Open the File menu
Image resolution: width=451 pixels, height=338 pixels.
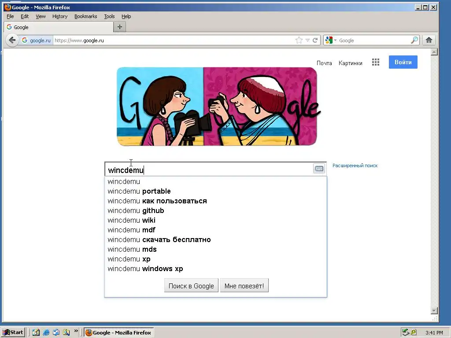coord(10,16)
